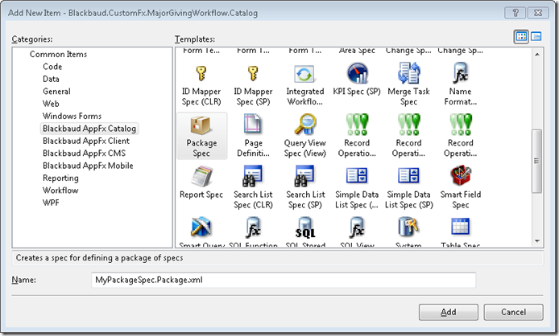This screenshot has height=336, width=559.
Task: Click the templates scrollbar down arrow
Action: coord(537,241)
